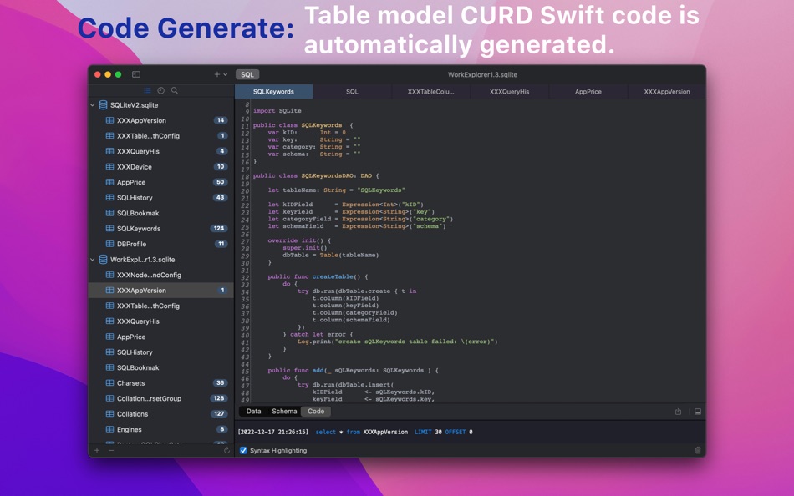Open the XXXTableColu... tab
Viewport: 794px width, 496px height.
[430, 92]
